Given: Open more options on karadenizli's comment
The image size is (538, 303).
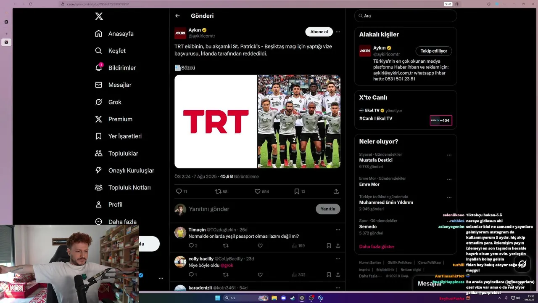Looking at the screenshot, I should 338,288.
